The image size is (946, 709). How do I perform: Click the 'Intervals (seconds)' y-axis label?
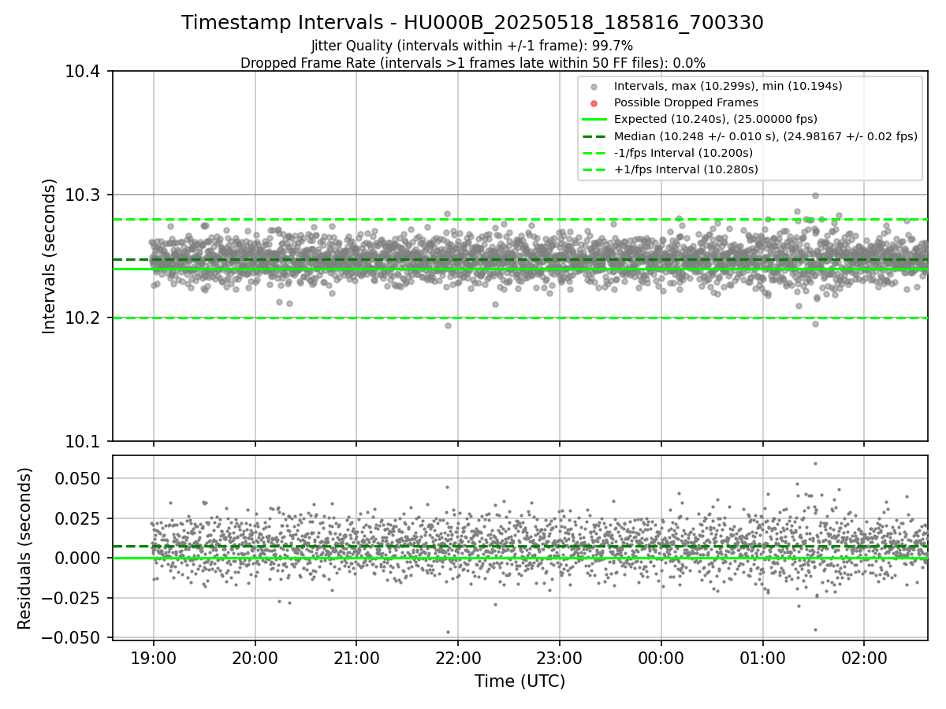[50, 256]
